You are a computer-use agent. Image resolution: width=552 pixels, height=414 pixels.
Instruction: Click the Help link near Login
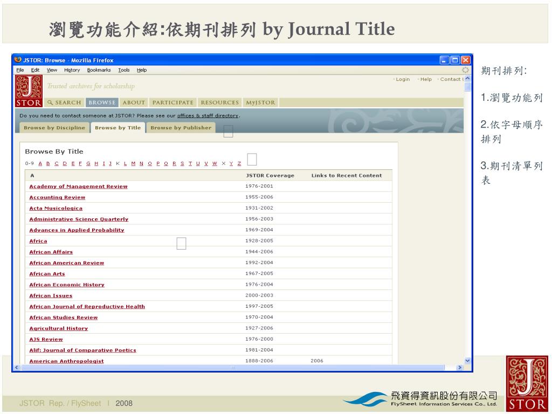pyautogui.click(x=426, y=79)
